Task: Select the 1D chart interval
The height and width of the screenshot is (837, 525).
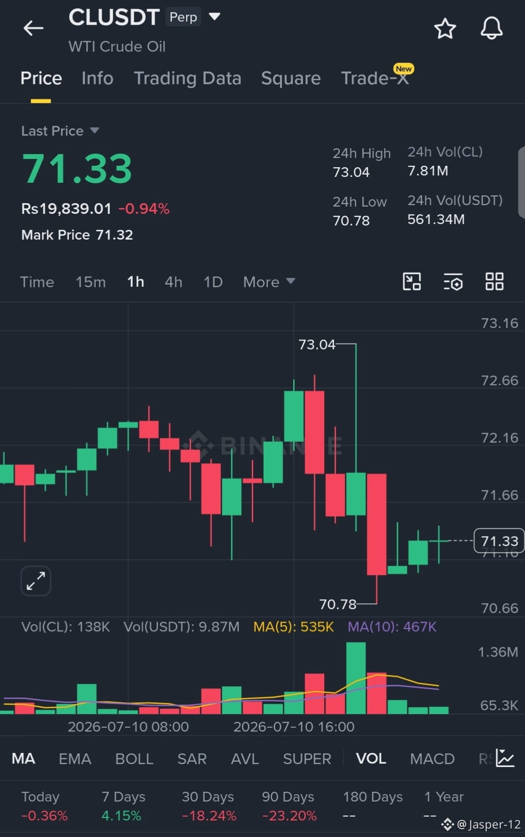Action: point(213,282)
